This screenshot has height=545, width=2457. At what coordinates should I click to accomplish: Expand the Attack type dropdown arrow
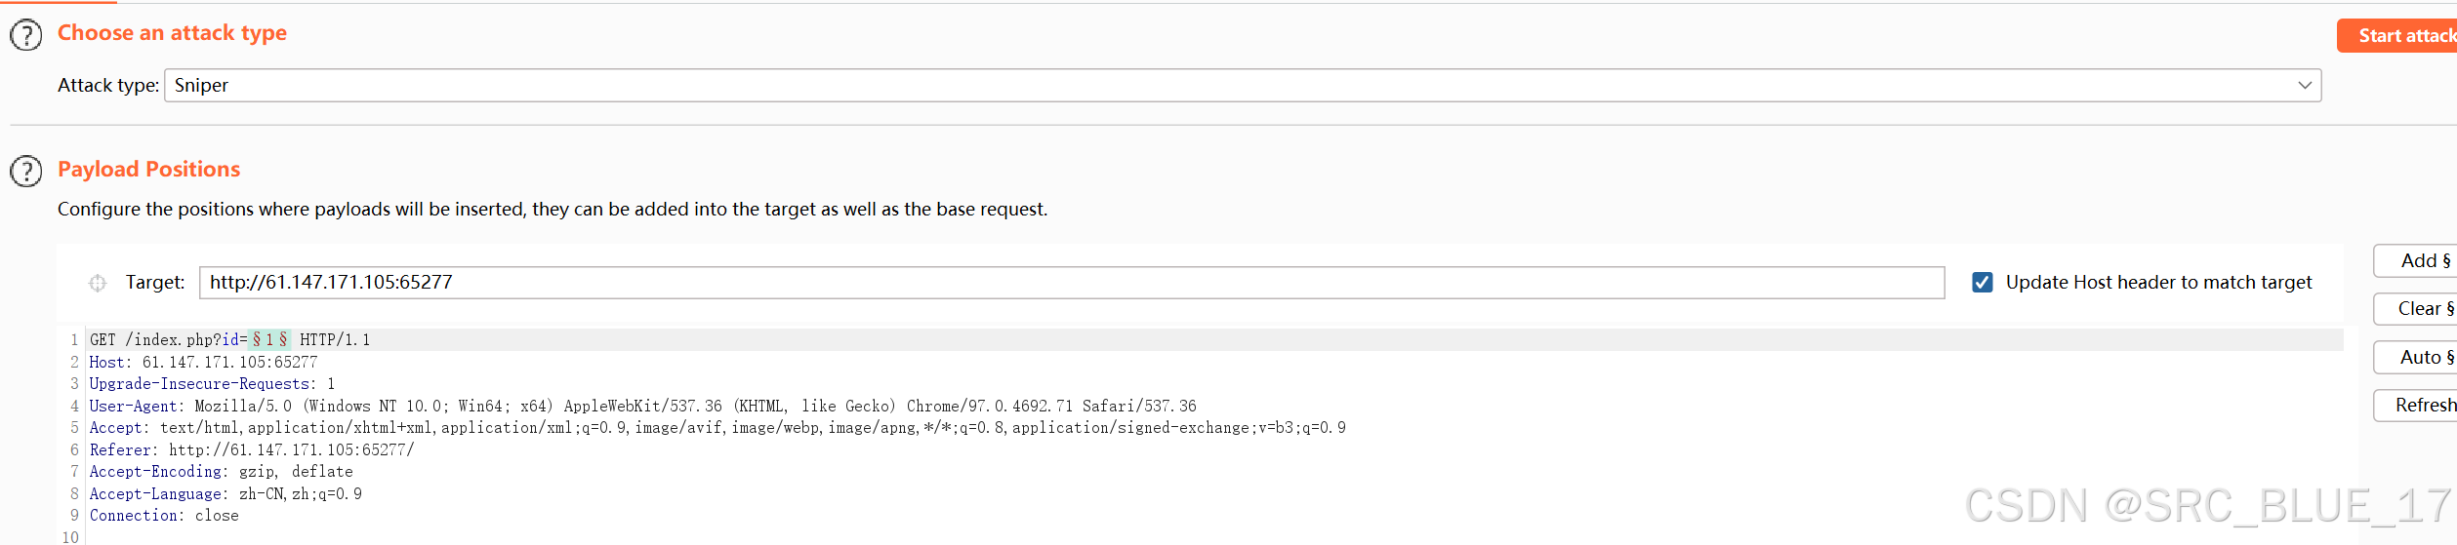click(2304, 86)
